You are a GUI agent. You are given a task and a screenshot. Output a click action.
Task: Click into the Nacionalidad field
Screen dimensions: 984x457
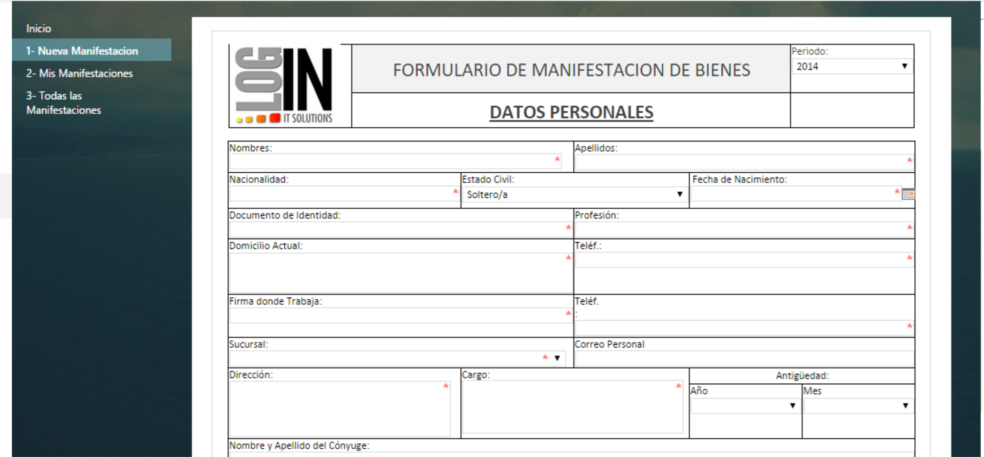pyautogui.click(x=344, y=193)
